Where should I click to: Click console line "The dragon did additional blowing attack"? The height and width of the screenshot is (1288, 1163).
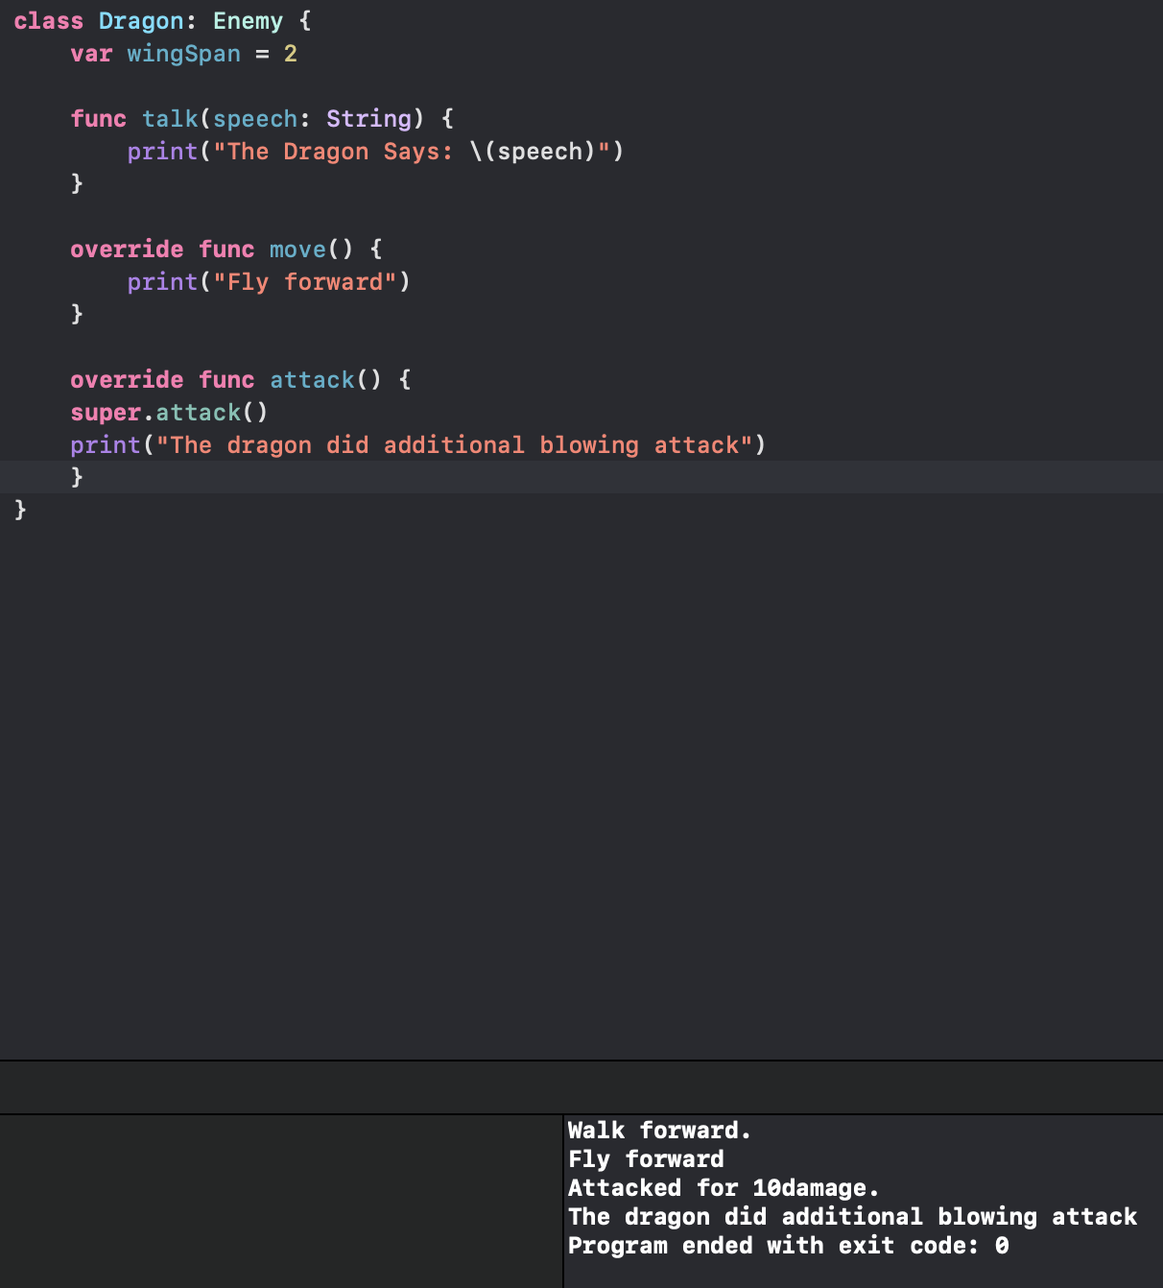852,1217
